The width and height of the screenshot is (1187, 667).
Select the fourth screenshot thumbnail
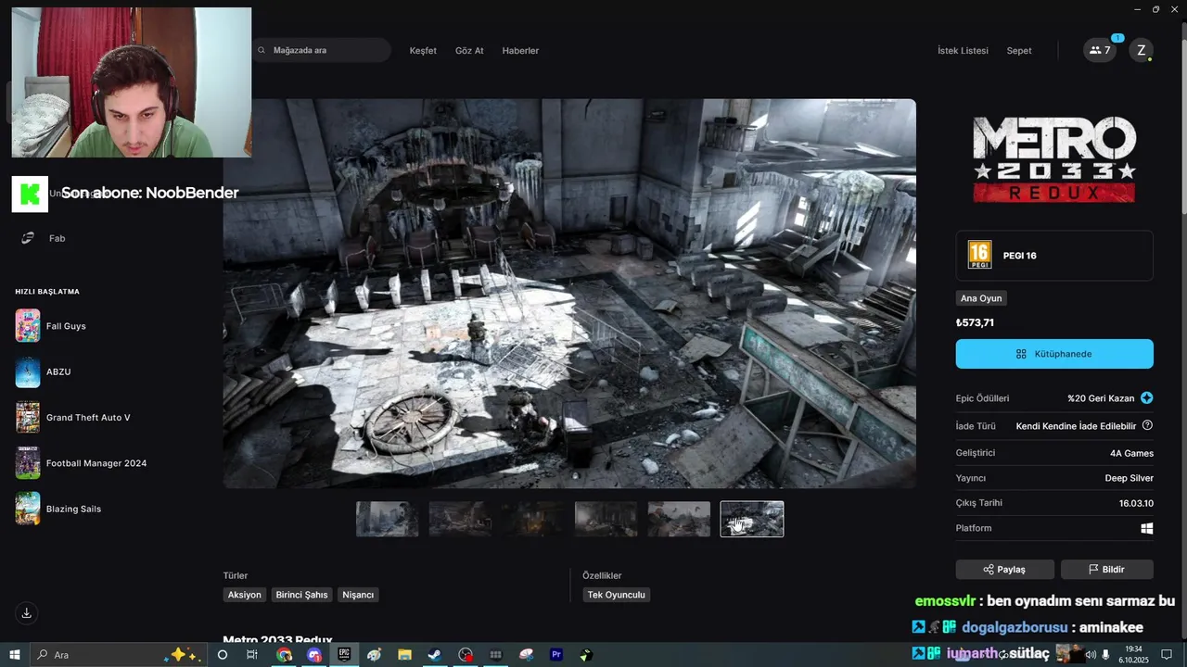pos(606,519)
